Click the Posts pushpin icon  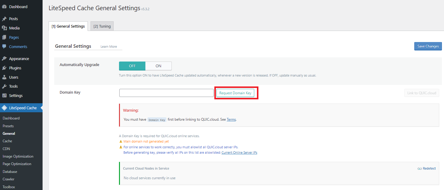coord(4,19)
